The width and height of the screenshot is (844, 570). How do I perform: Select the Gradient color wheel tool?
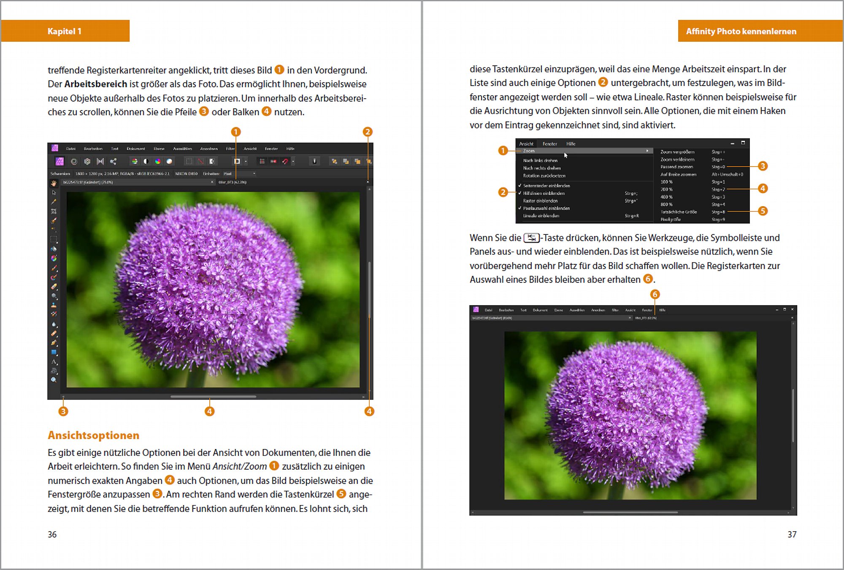coord(54,258)
